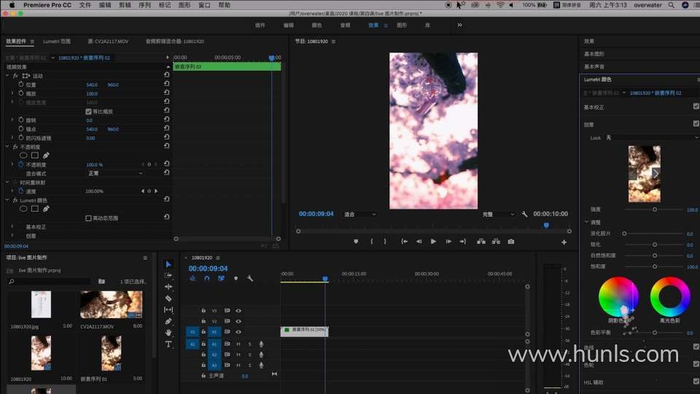The width and height of the screenshot is (700, 394).
Task: Switch to Lumetri 范围 tab
Action: 57,41
